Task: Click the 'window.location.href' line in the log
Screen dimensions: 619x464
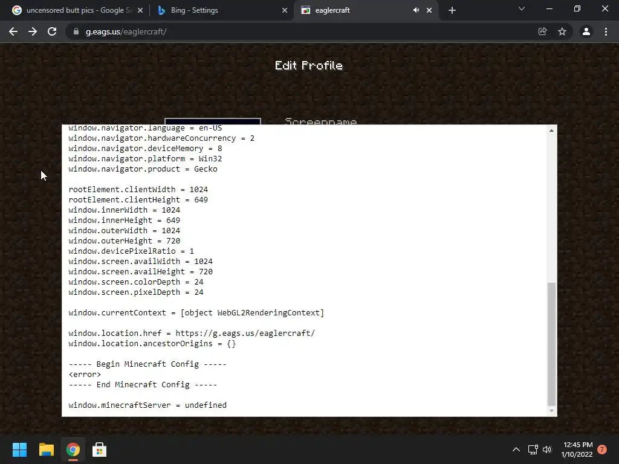Action: [192, 333]
